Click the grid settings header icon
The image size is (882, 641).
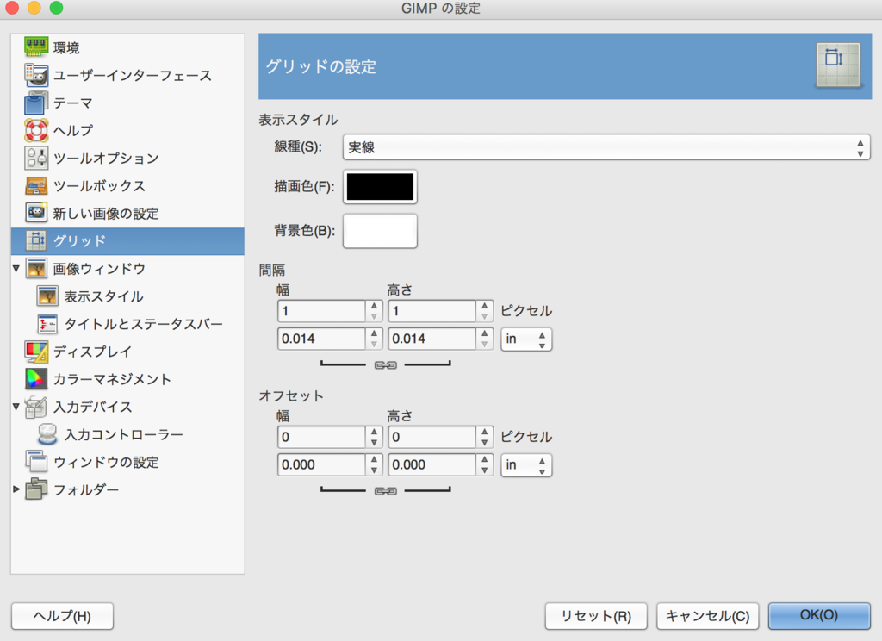coord(838,65)
